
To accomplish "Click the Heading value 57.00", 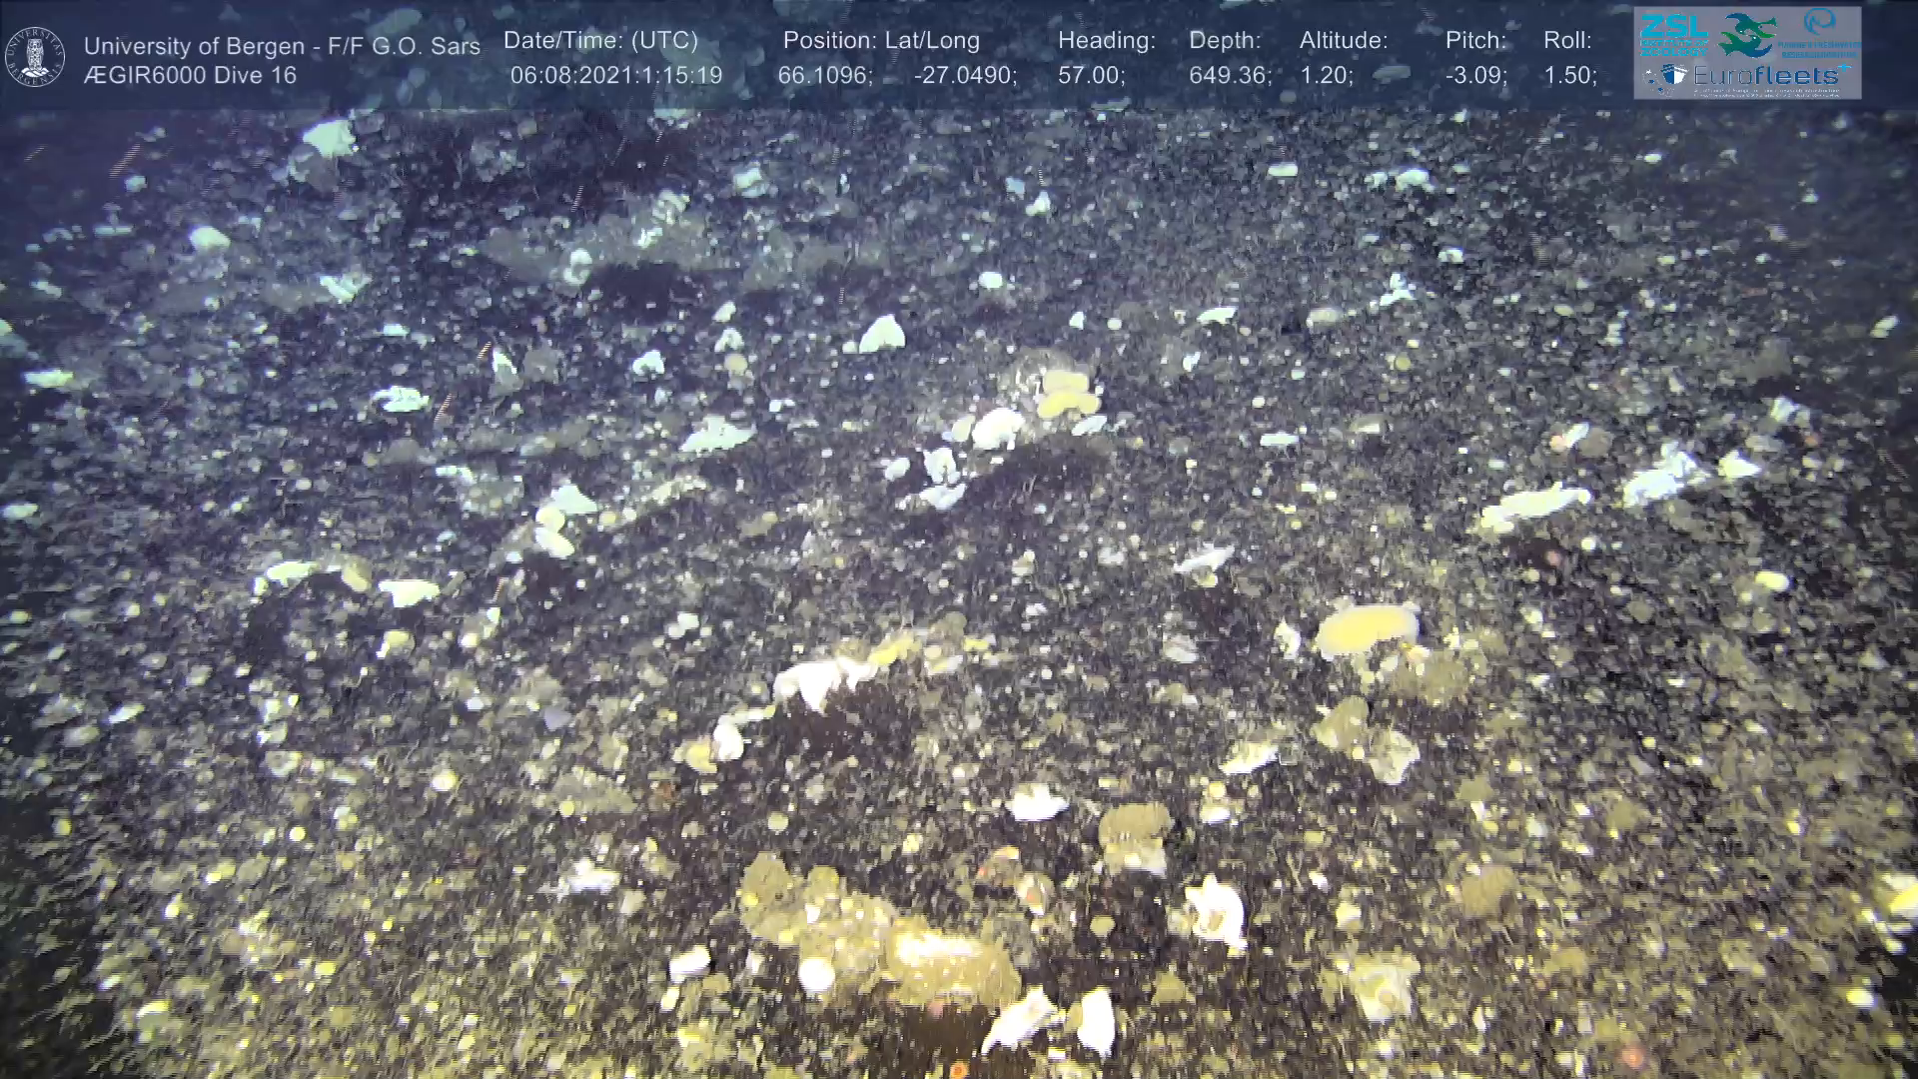I will point(1091,76).
